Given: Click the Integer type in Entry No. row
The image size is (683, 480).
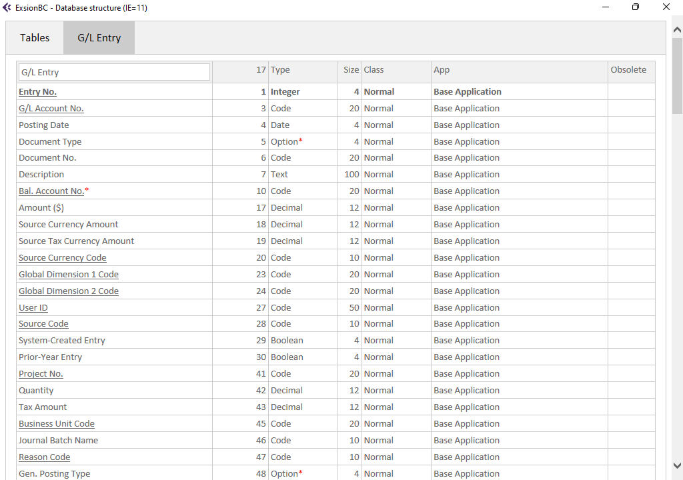Looking at the screenshot, I should (285, 92).
